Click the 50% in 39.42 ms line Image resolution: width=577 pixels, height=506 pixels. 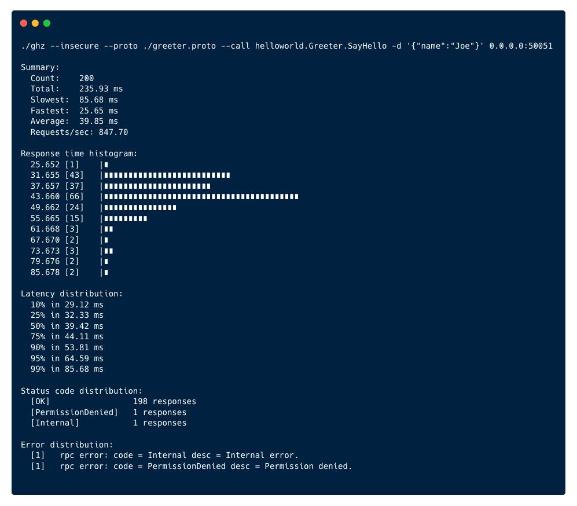click(x=67, y=326)
